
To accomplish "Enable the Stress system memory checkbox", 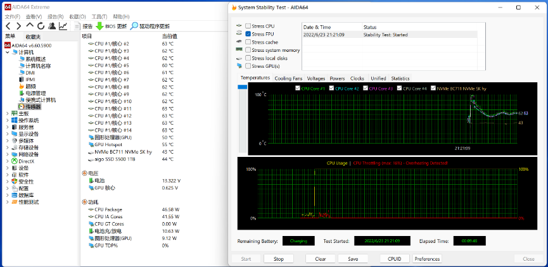I will (x=248, y=50).
